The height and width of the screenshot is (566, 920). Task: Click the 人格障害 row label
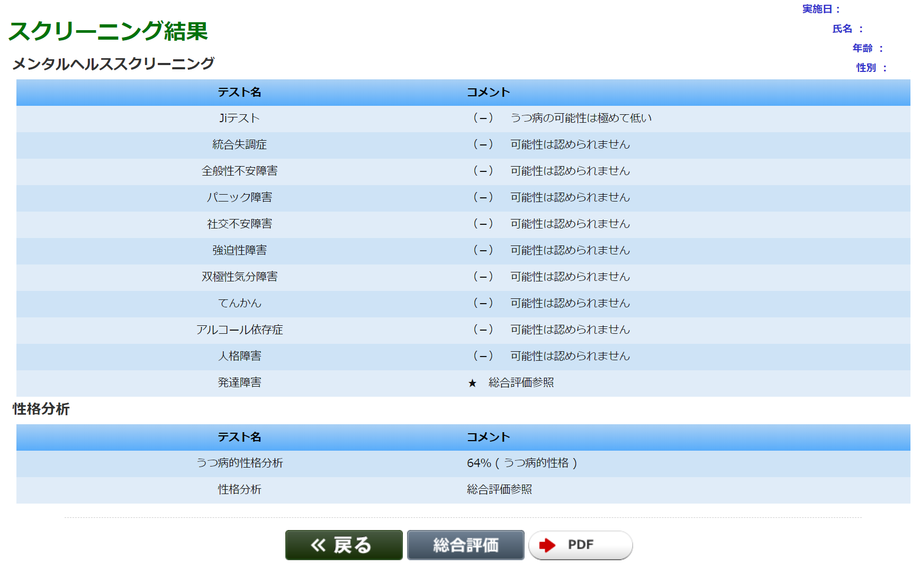point(239,356)
